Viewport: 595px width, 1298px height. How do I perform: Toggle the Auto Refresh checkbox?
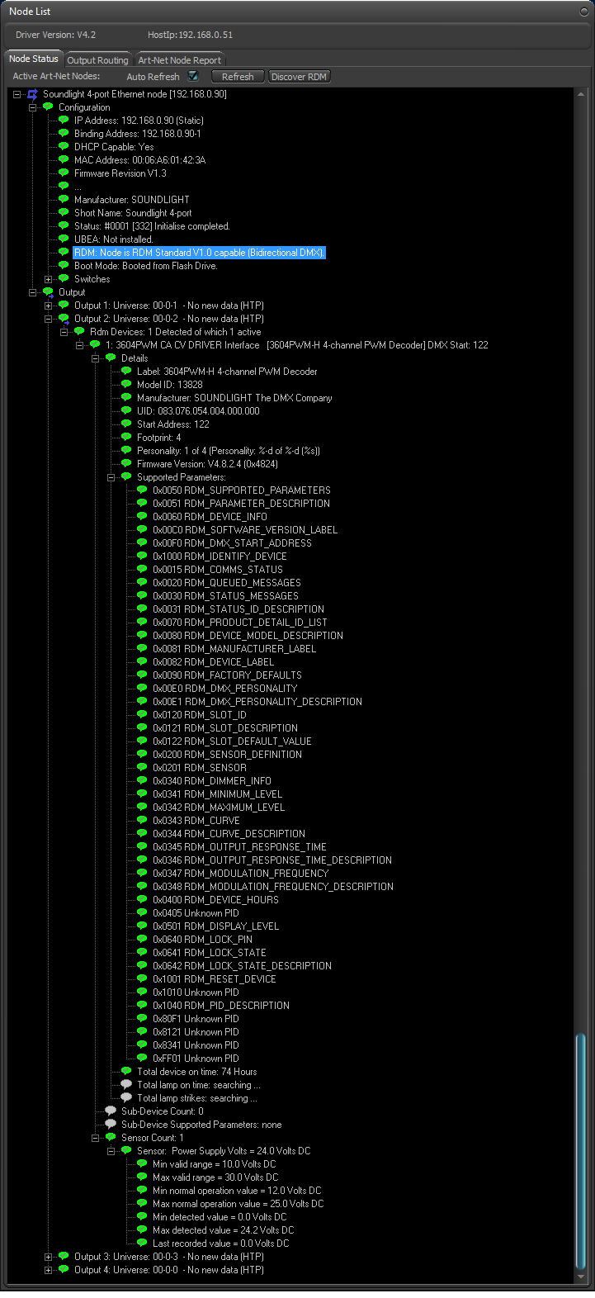tap(193, 76)
